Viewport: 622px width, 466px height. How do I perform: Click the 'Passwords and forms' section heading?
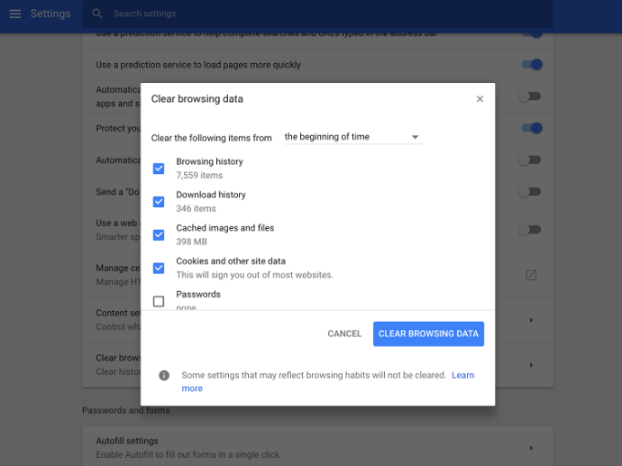point(125,410)
